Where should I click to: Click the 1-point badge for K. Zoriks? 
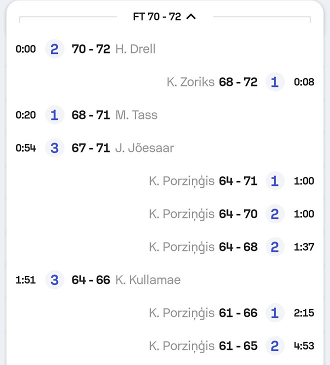click(x=274, y=82)
